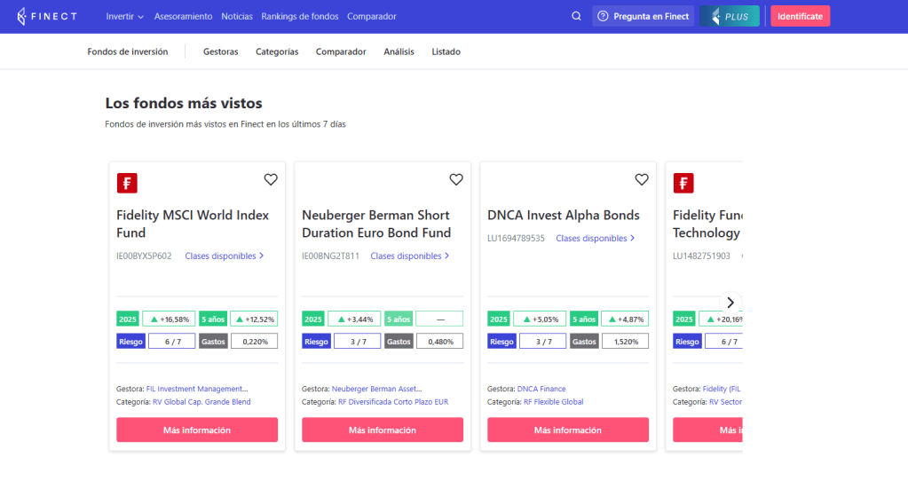Open RV Global Cap. Grande Blend category

click(x=201, y=402)
